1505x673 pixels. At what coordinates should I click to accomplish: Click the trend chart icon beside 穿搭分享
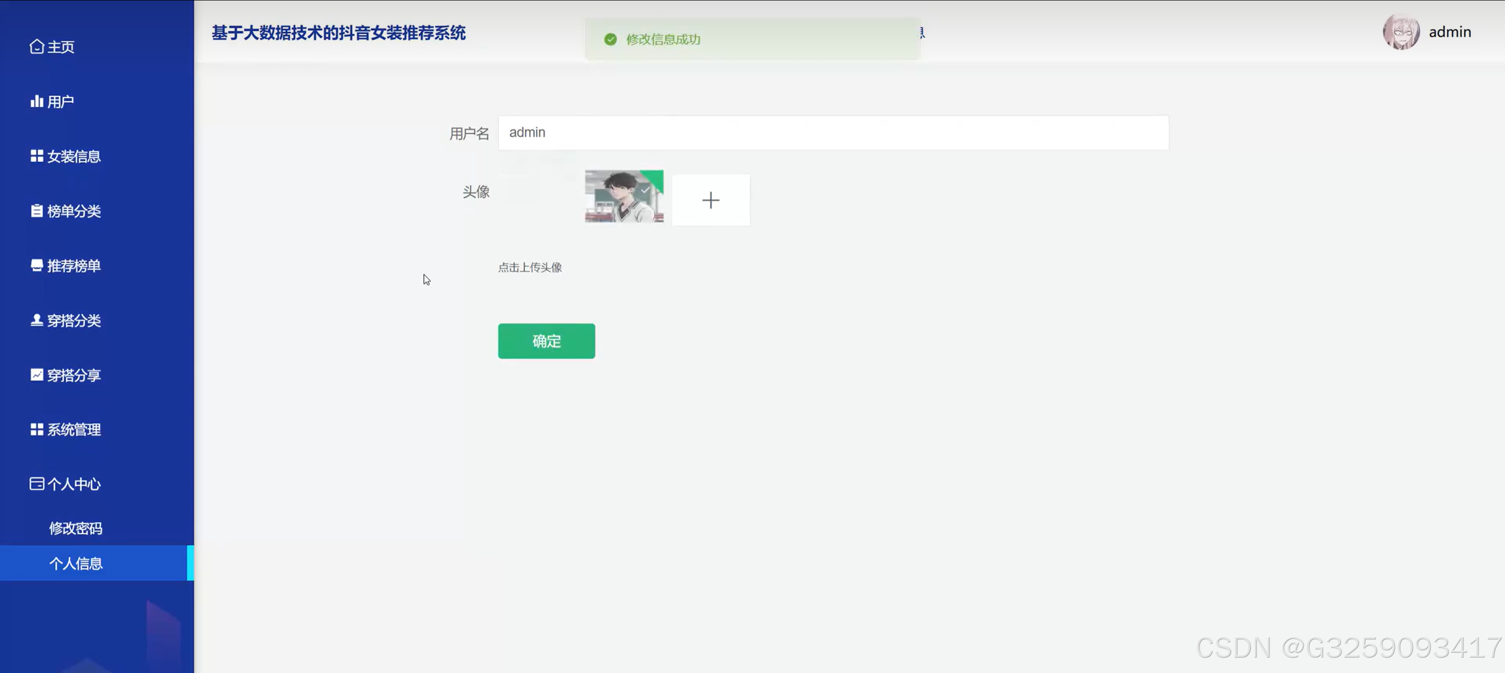pos(37,375)
